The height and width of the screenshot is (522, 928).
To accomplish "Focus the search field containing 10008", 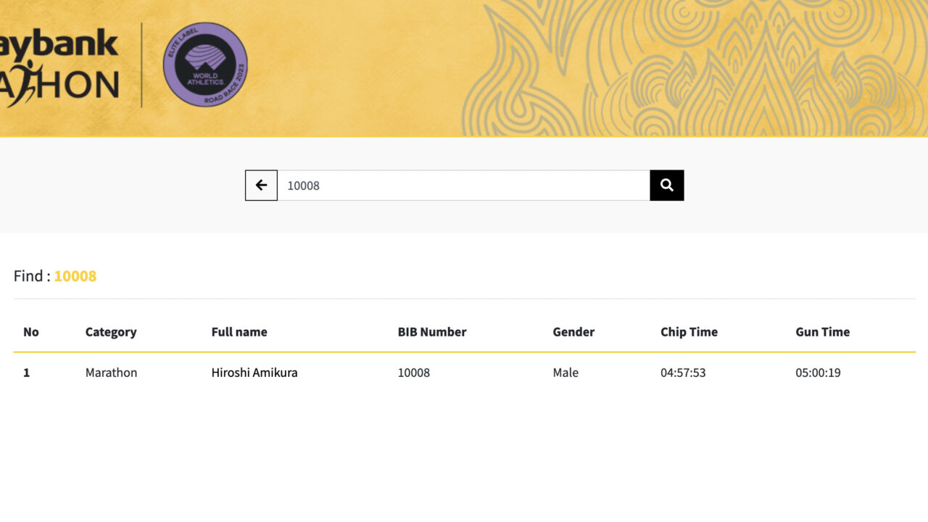I will pyautogui.click(x=464, y=186).
